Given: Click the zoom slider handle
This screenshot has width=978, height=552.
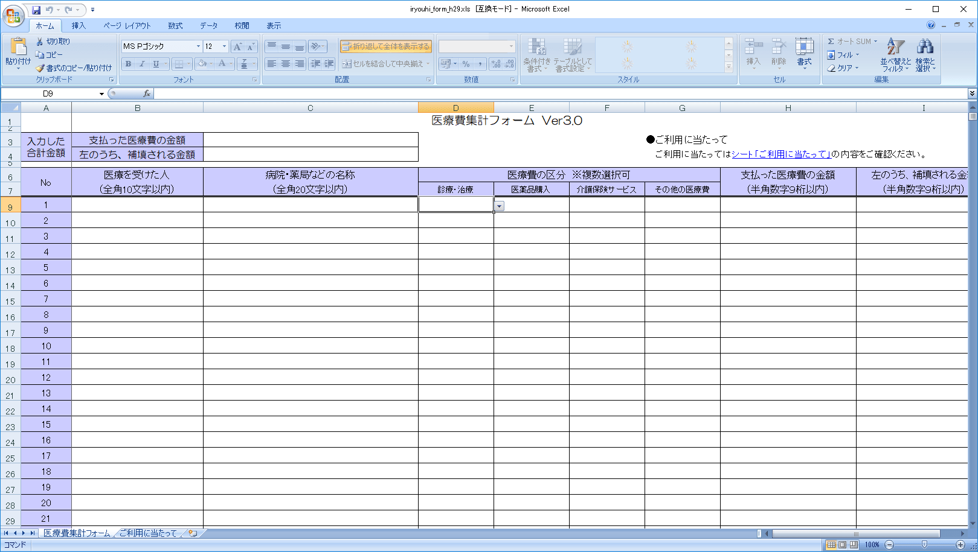Looking at the screenshot, I should tap(924, 545).
